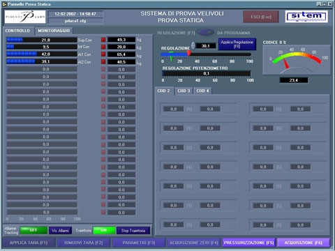Screen dimensions: 335x251
Task: Click the Piaggio logo at top left
Action: coord(25,17)
